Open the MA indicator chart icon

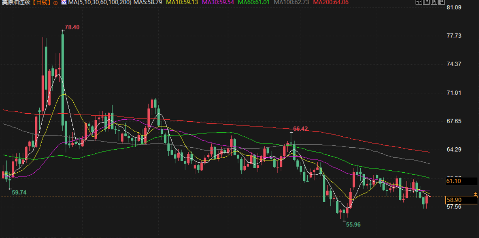64,2
